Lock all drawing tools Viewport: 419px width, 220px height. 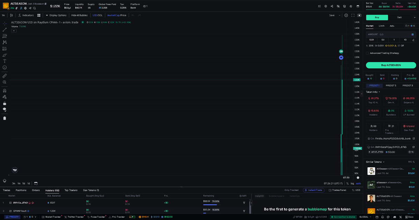coord(5,103)
